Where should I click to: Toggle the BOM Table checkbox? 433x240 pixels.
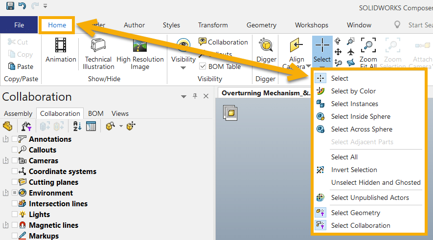point(203,66)
